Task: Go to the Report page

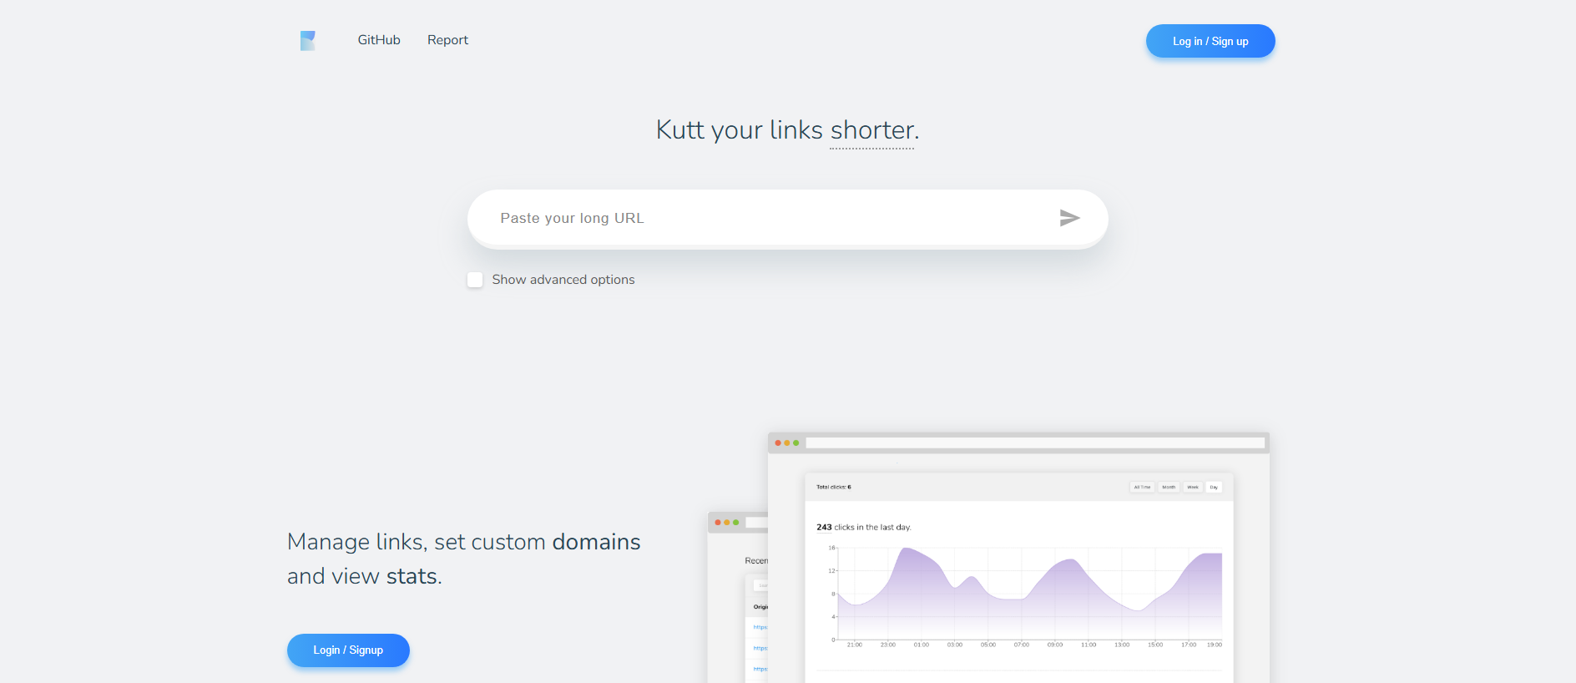Action: point(447,40)
